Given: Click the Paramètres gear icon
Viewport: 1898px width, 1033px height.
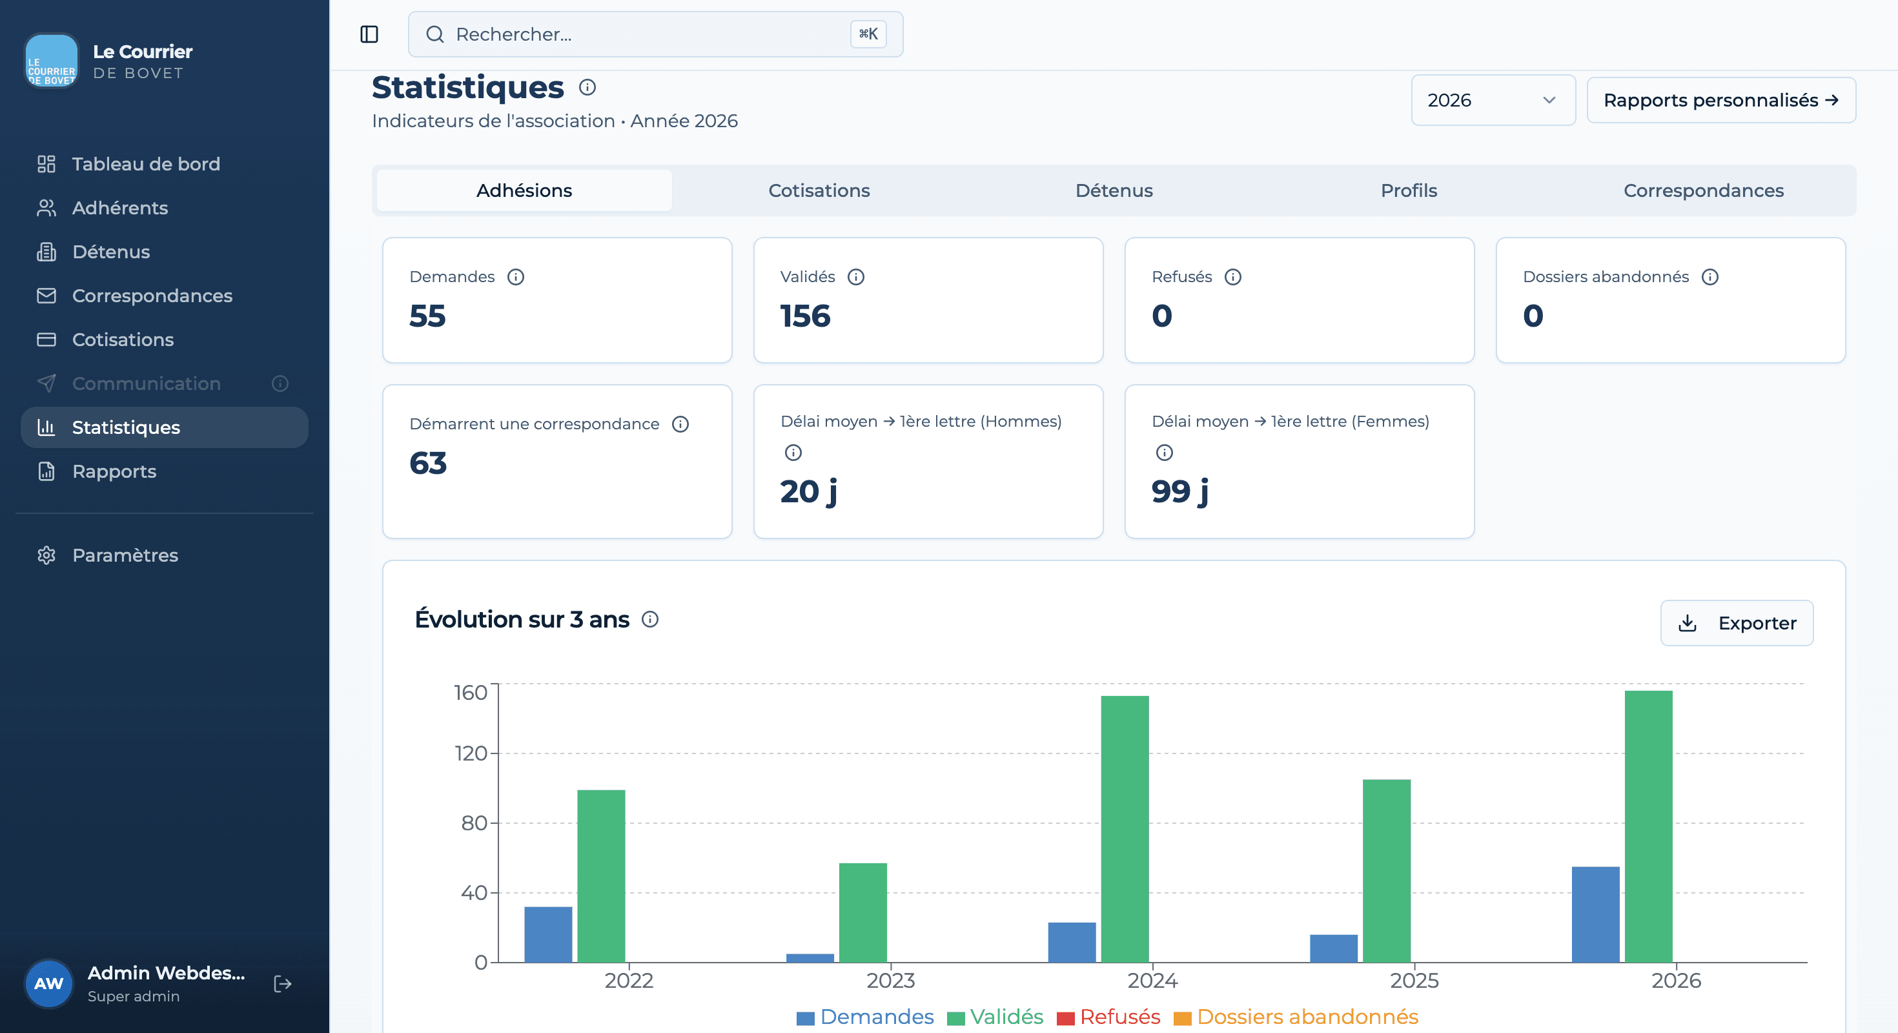Looking at the screenshot, I should 46,555.
